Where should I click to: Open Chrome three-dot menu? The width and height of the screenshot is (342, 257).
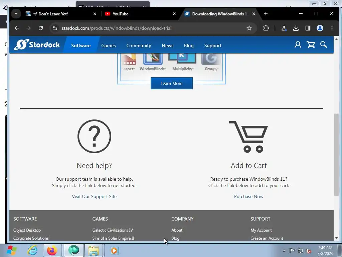point(332,28)
